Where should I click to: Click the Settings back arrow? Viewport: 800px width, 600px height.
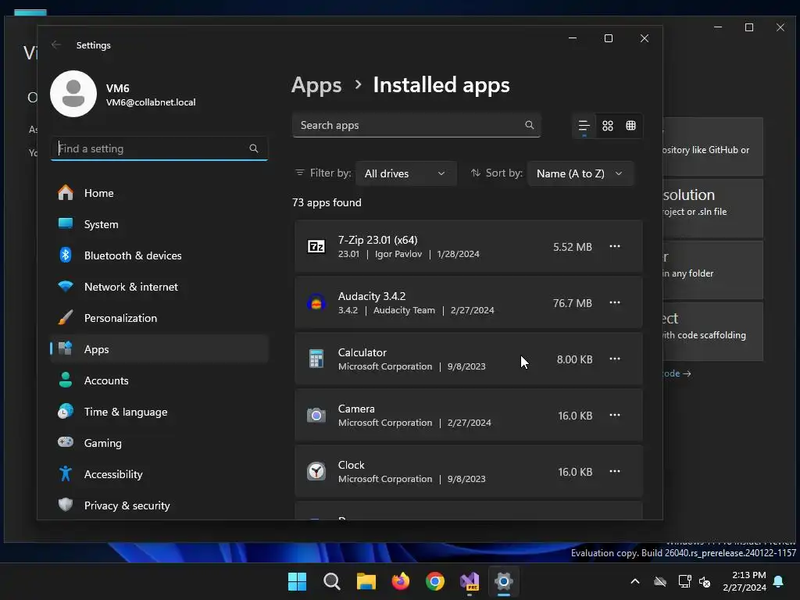click(x=56, y=45)
